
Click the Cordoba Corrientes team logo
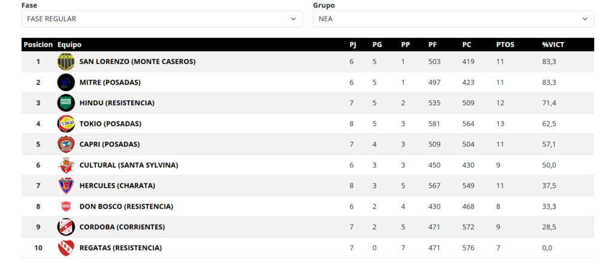[65, 227]
